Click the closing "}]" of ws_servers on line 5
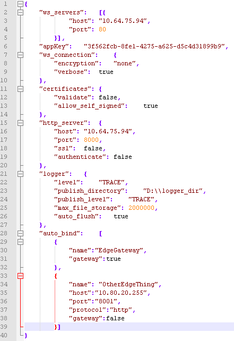This screenshot has height=341, width=234. (x=58, y=38)
